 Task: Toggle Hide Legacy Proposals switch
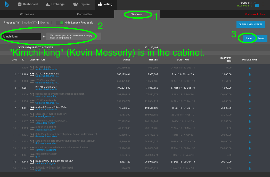tap(60, 23)
